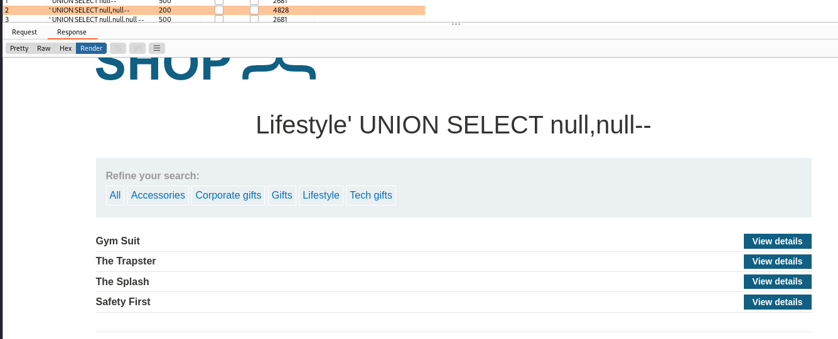Tick the second checkbox in row 2
838x339 pixels.
click(x=254, y=10)
